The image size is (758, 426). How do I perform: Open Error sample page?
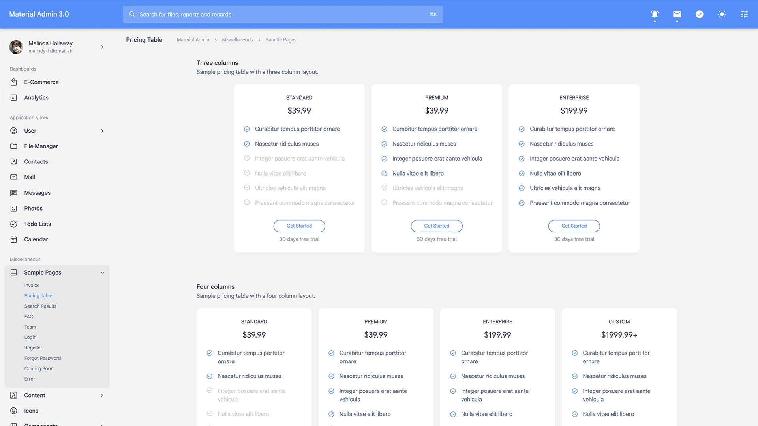click(30, 379)
